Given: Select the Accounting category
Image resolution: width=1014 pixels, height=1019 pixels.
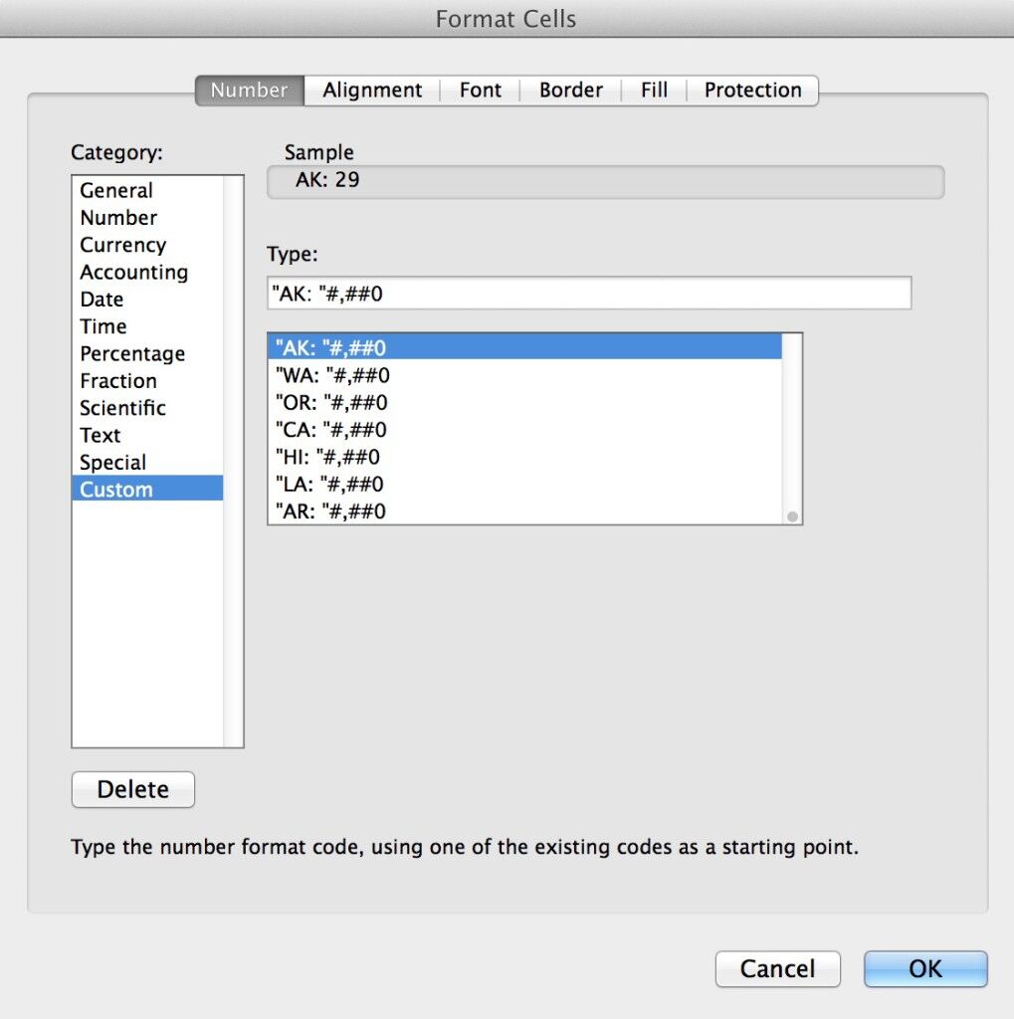Looking at the screenshot, I should coord(133,273).
